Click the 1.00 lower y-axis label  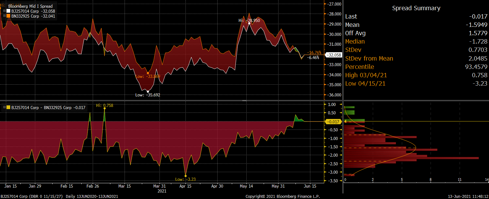tap(332, 104)
